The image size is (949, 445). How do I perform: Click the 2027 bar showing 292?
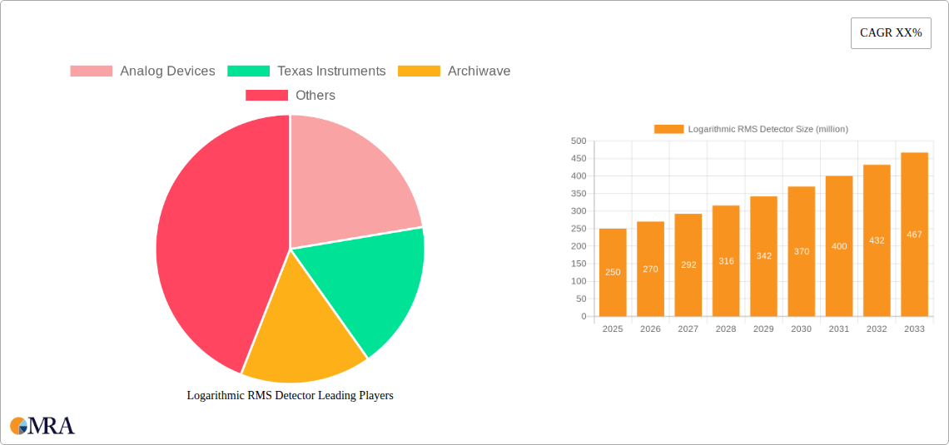(x=688, y=265)
